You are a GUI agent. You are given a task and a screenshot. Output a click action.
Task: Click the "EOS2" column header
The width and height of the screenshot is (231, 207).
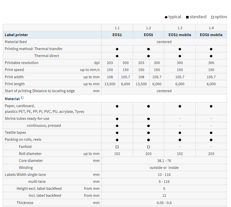click(x=117, y=35)
